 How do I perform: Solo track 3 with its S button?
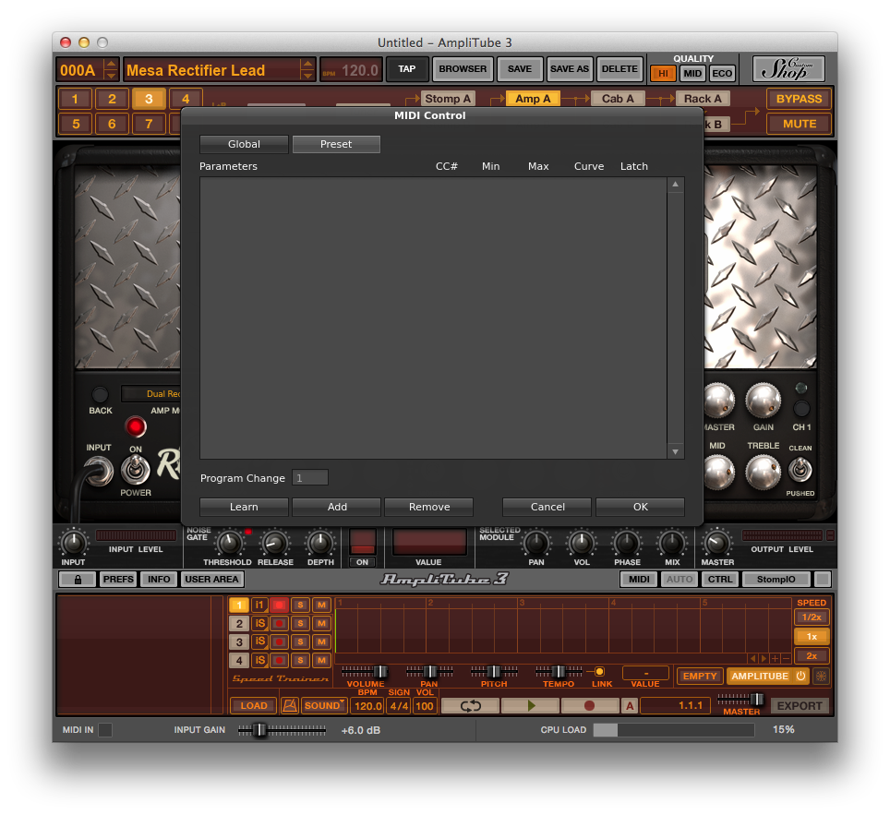click(300, 641)
